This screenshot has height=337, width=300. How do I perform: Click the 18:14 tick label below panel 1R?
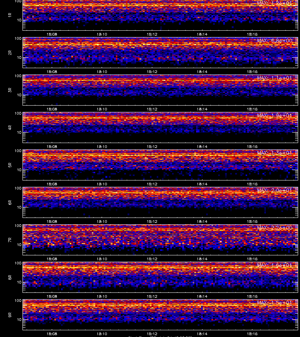tap(202, 34)
